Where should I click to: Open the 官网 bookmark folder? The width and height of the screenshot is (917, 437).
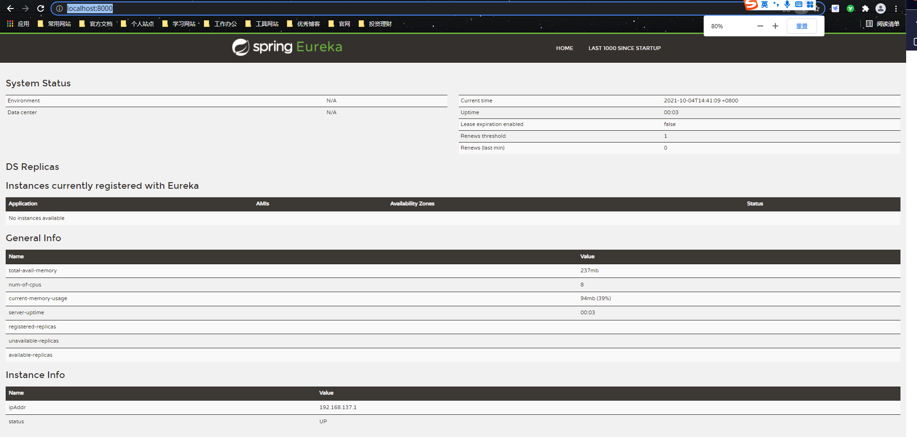339,24
